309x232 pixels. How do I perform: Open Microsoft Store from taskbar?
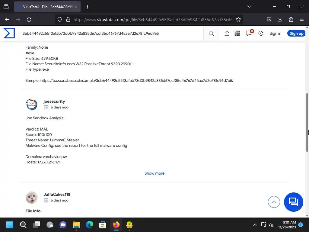(x=103, y=225)
